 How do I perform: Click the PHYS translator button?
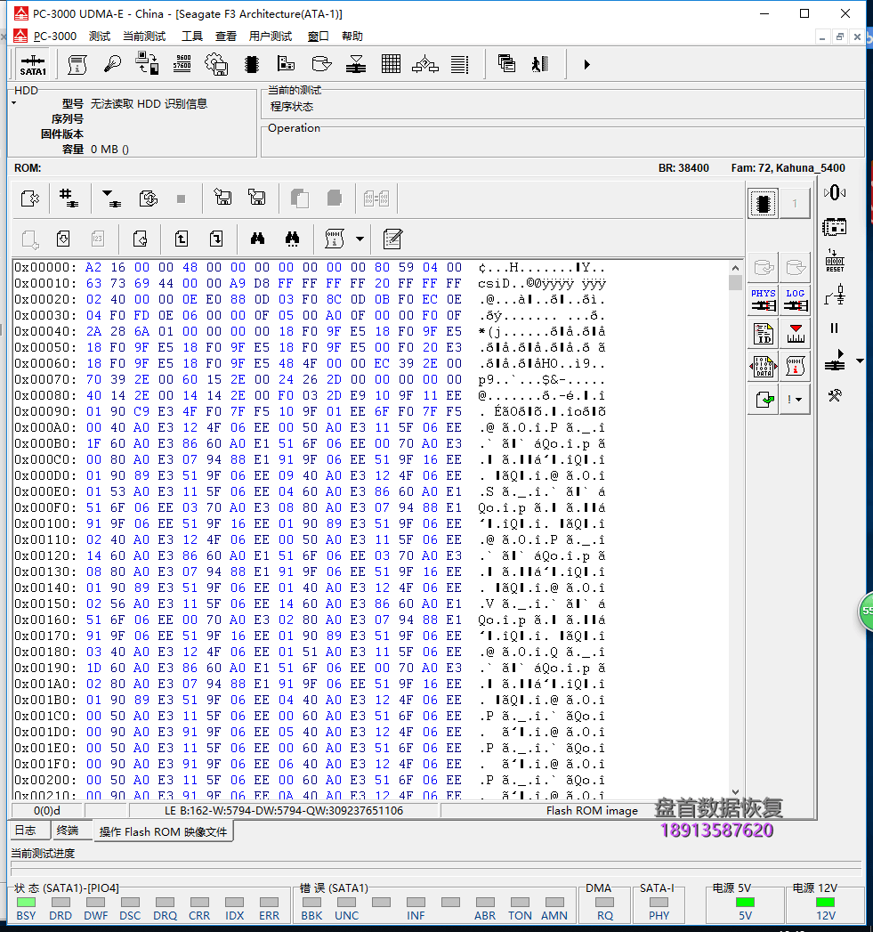[764, 300]
